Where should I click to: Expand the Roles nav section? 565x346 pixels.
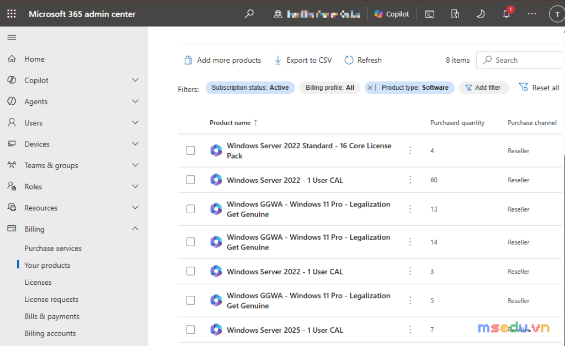click(135, 186)
